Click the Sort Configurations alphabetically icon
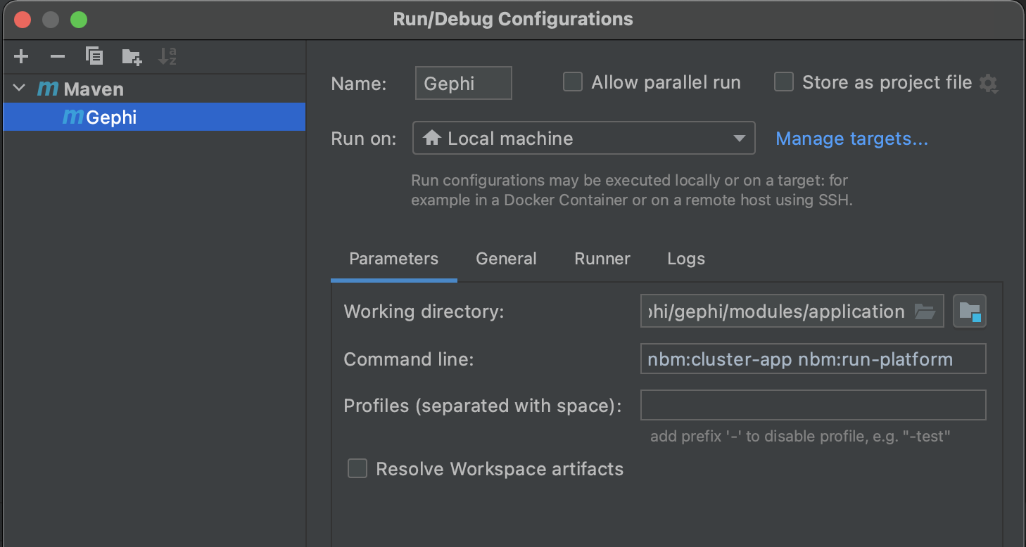This screenshot has height=547, width=1026. coord(167,56)
